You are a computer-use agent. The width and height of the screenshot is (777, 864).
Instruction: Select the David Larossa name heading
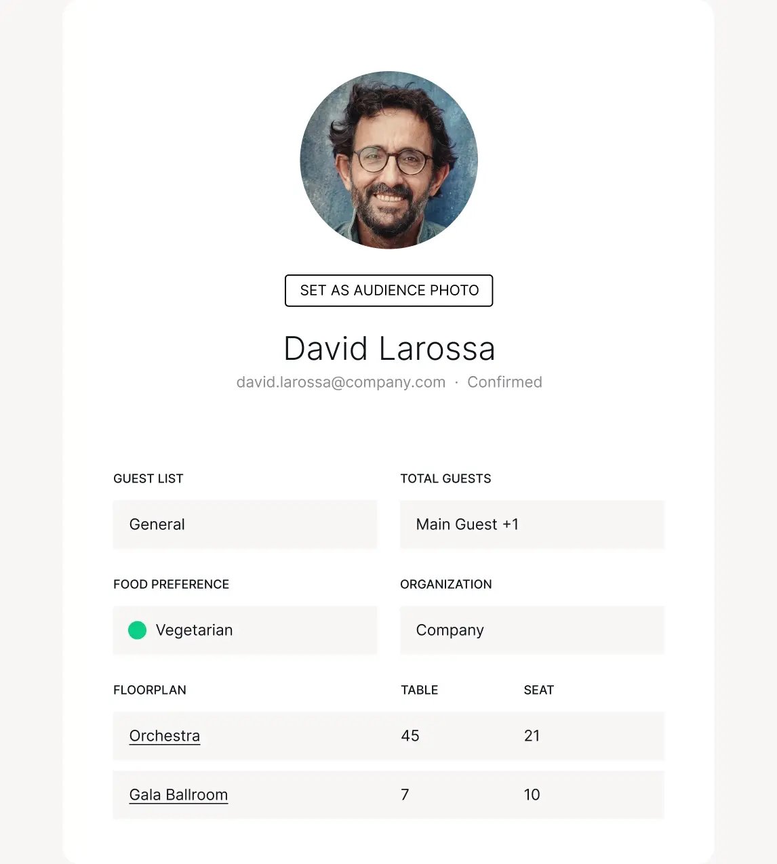click(389, 349)
